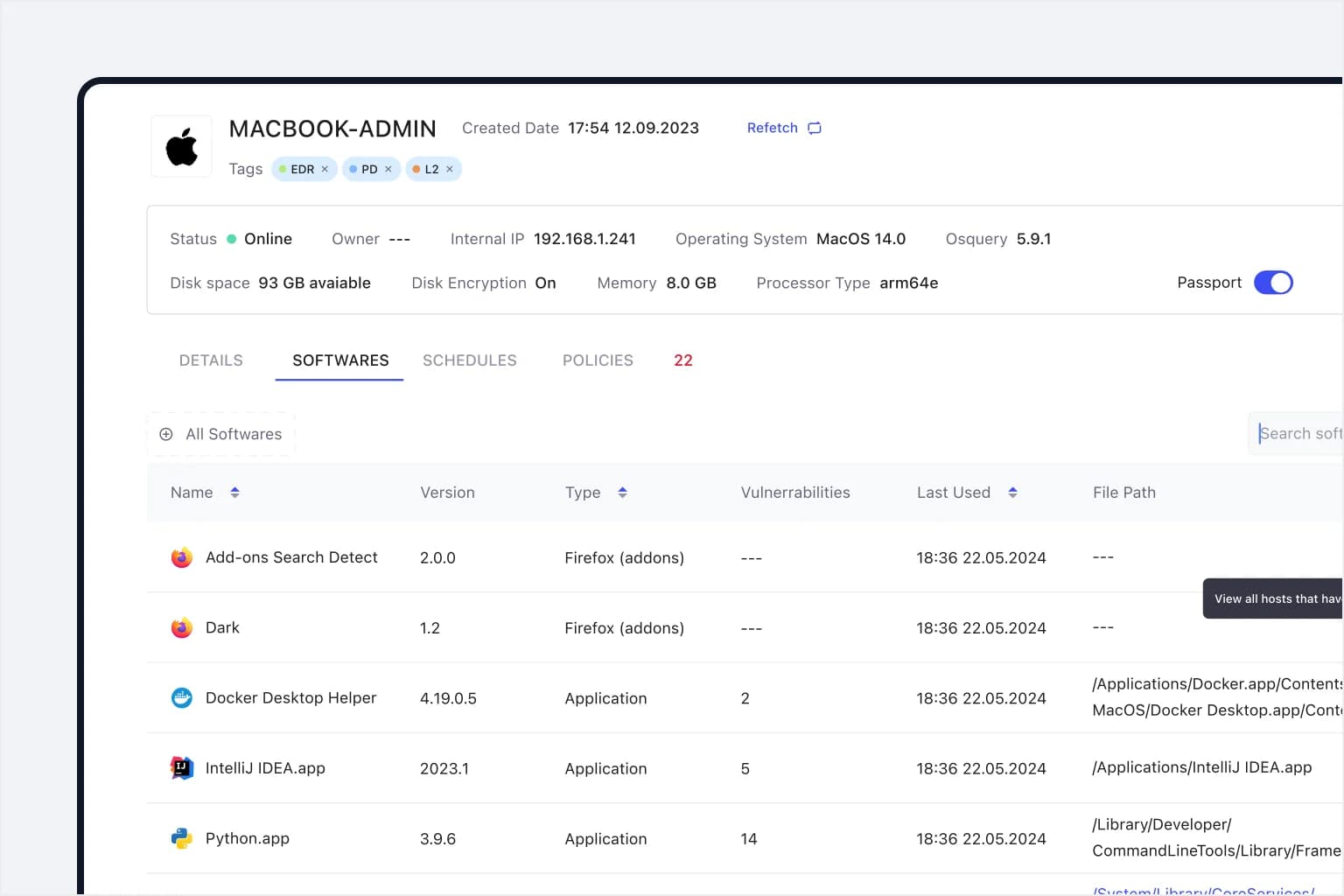Open the POLICIES tab
Screen dimensions: 1344x896
coord(598,360)
